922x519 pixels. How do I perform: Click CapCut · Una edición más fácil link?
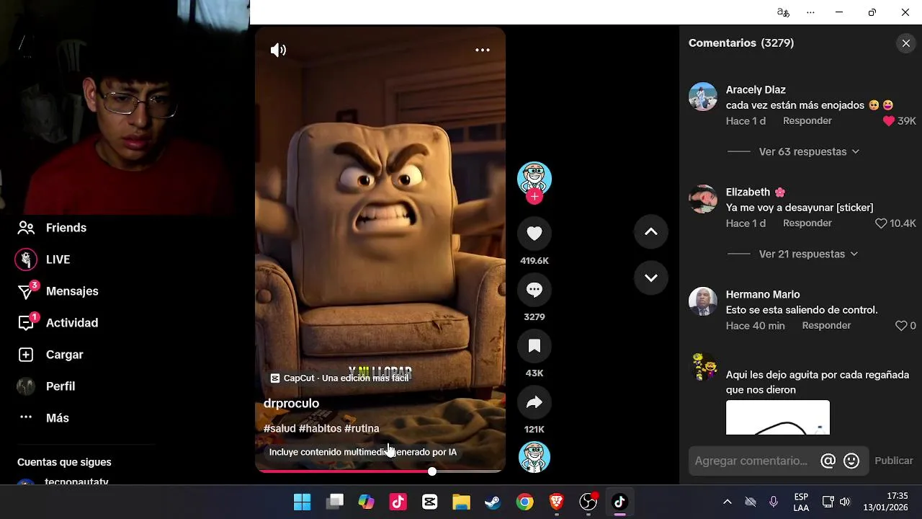[x=339, y=378]
